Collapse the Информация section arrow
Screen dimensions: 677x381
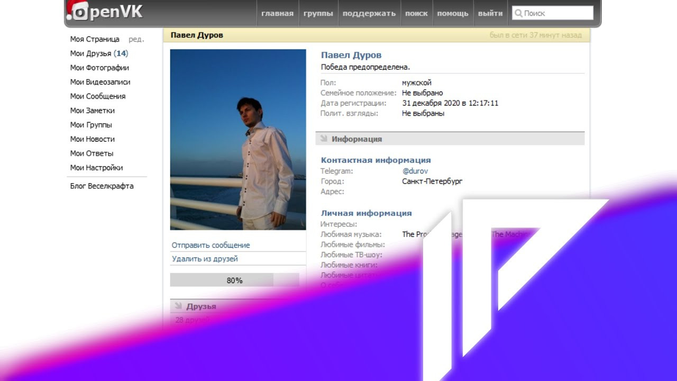[x=323, y=139]
